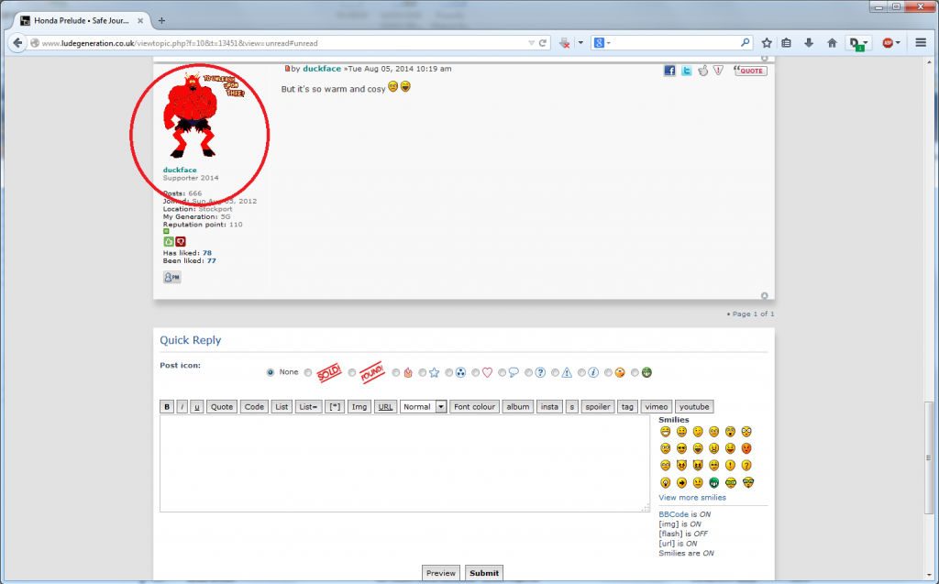Image resolution: width=939 pixels, height=584 pixels.
Task: Select the question mark post icon radio
Action: [x=528, y=372]
